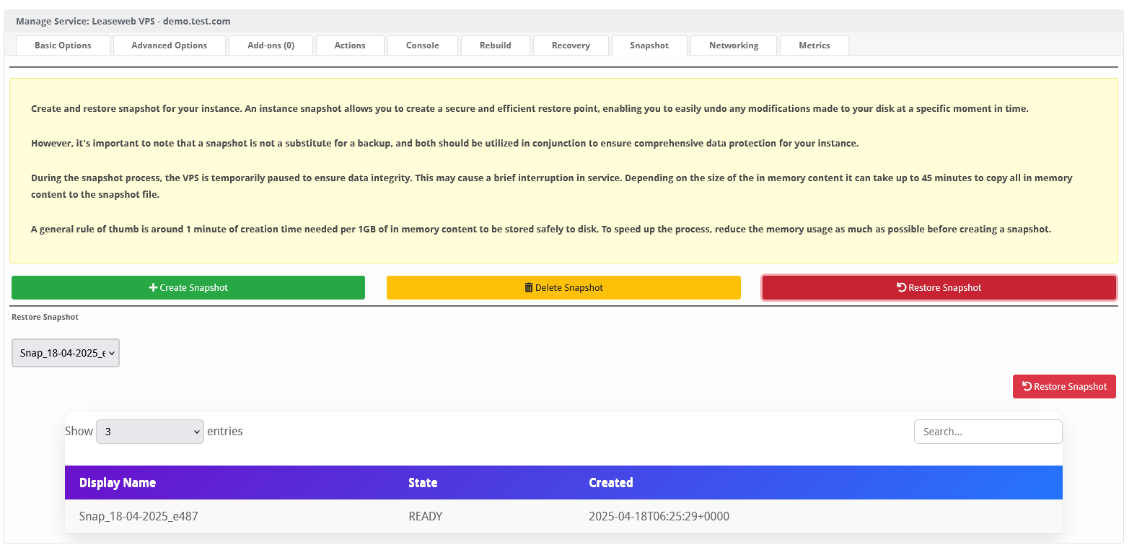Click the wide red Restore Snapshot button

point(939,287)
